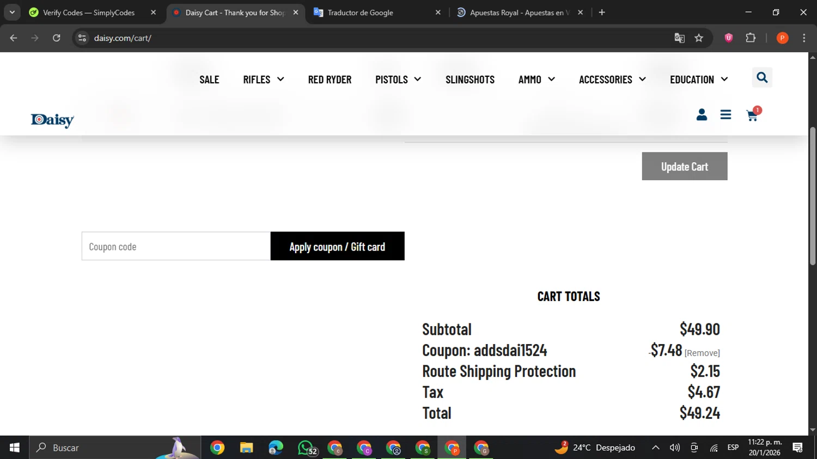Click Apply coupon / Gift card button
Image resolution: width=817 pixels, height=459 pixels.
click(338, 246)
